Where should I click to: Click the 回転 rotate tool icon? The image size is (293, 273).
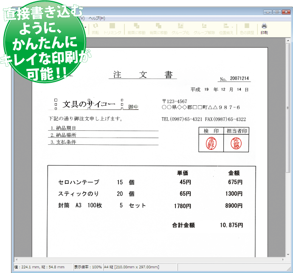[x=96, y=28]
